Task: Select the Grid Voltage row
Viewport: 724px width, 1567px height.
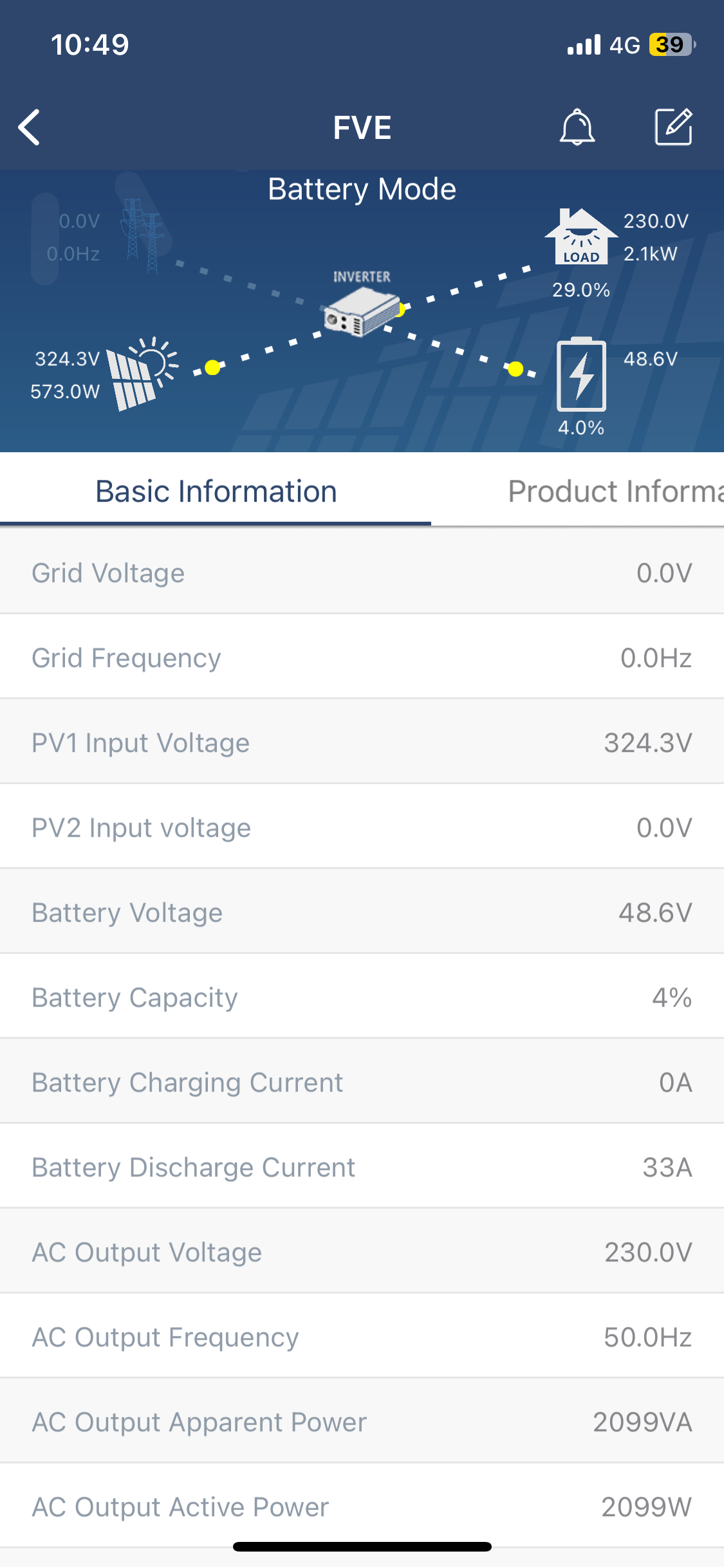Action: [x=362, y=573]
